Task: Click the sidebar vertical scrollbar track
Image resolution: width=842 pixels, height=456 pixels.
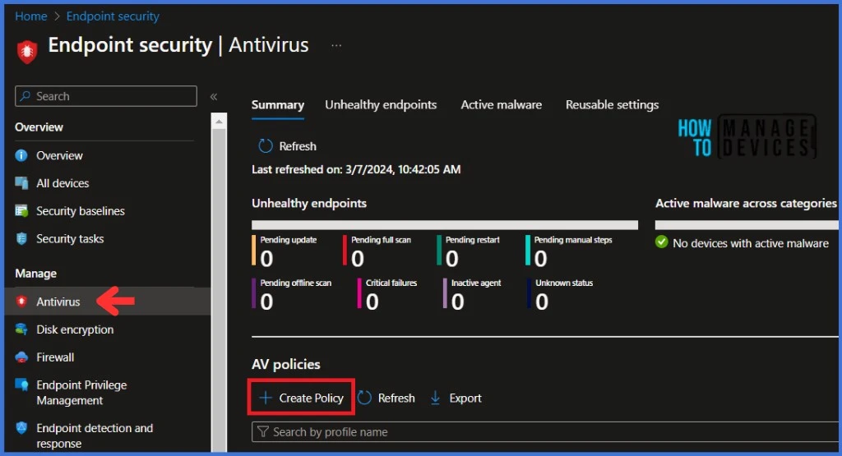Action: point(219,290)
